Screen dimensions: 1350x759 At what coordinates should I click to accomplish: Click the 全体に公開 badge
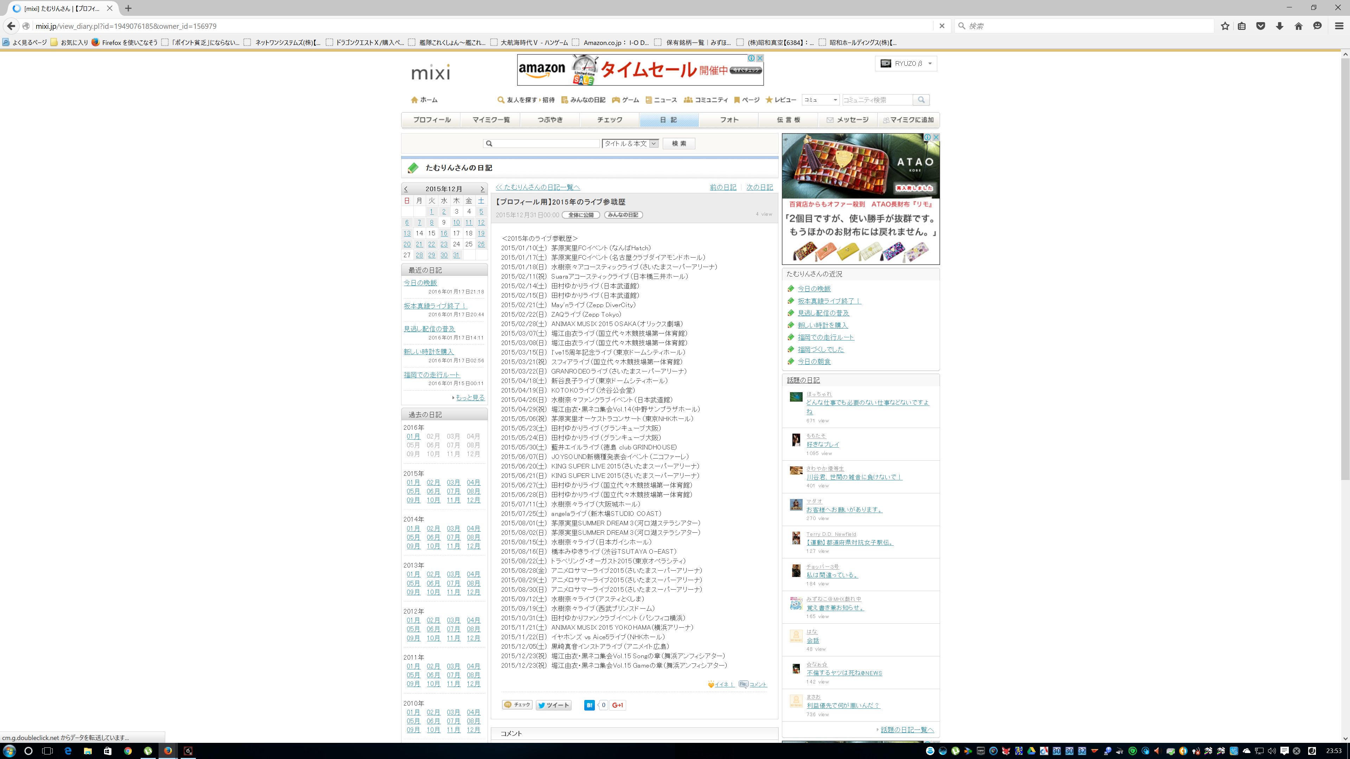point(581,215)
